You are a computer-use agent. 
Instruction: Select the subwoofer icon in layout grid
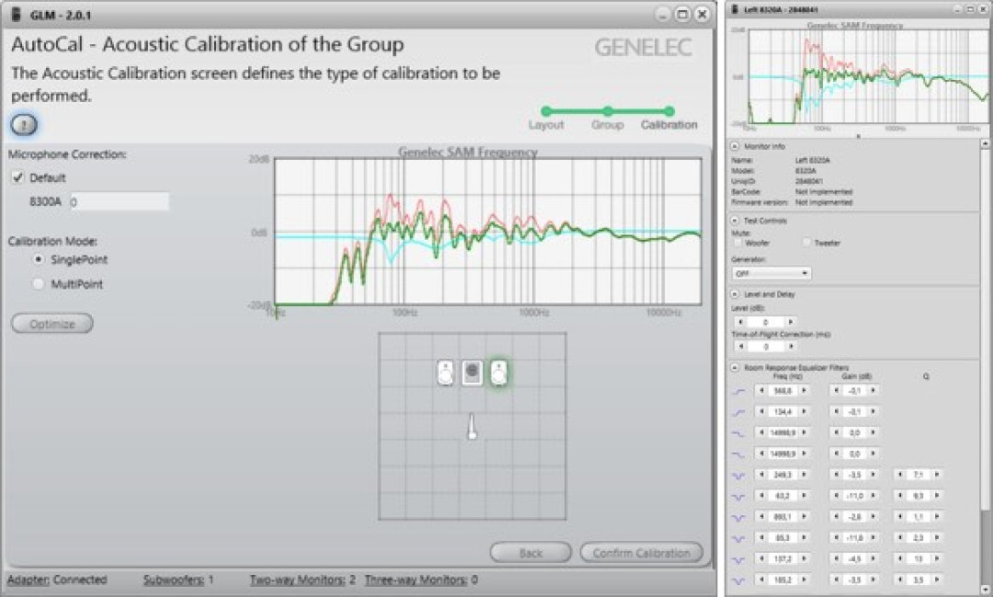click(472, 373)
